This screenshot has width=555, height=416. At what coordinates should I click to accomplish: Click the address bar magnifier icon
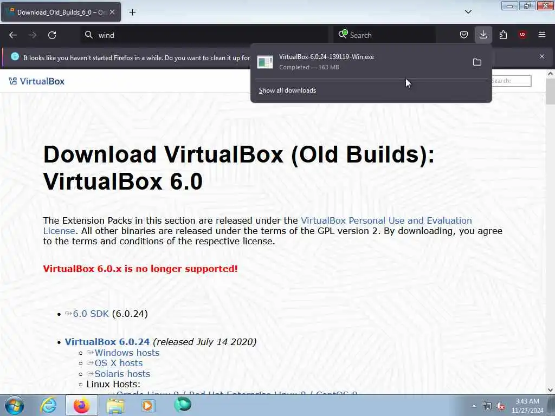[x=88, y=35]
